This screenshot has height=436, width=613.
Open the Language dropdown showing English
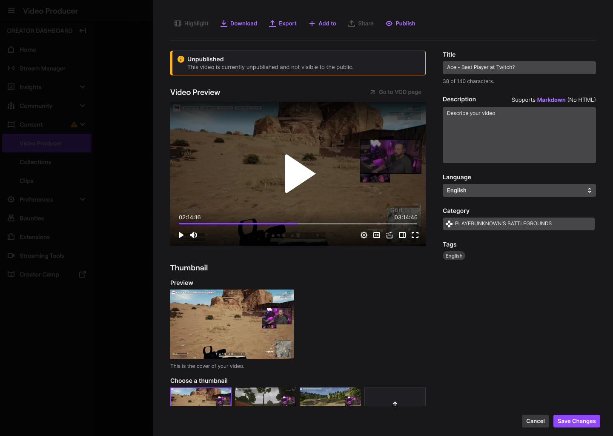click(x=519, y=190)
